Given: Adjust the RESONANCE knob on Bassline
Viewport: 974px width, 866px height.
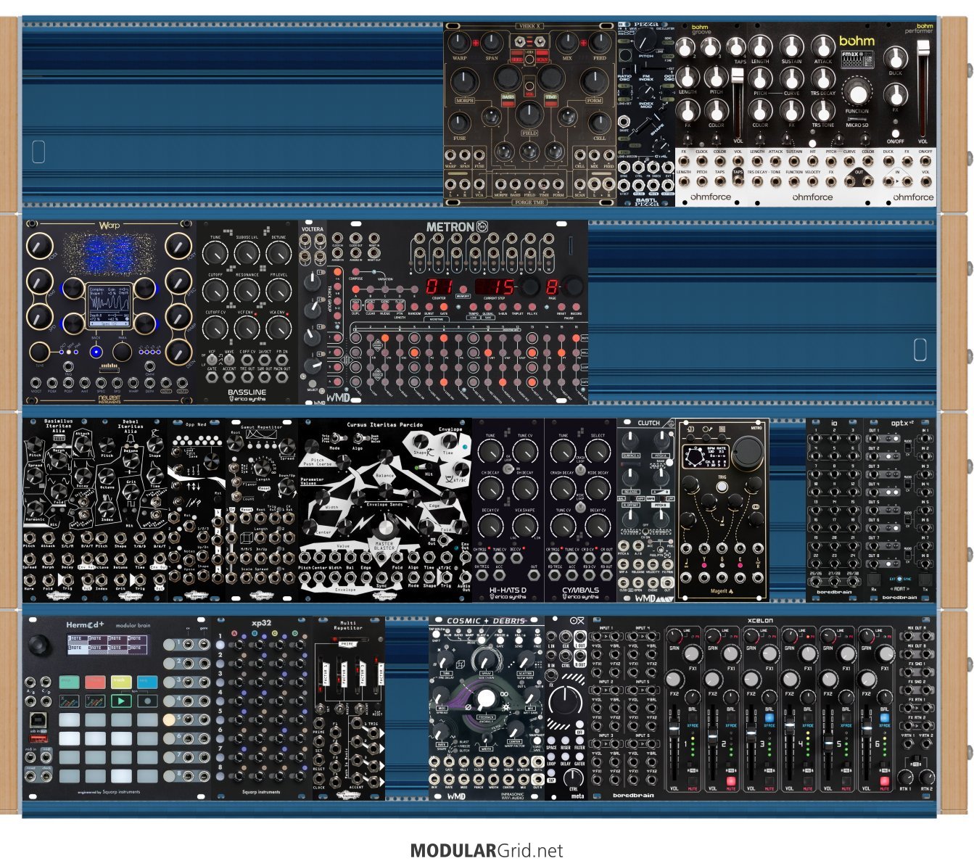Looking at the screenshot, I should pyautogui.click(x=247, y=292).
